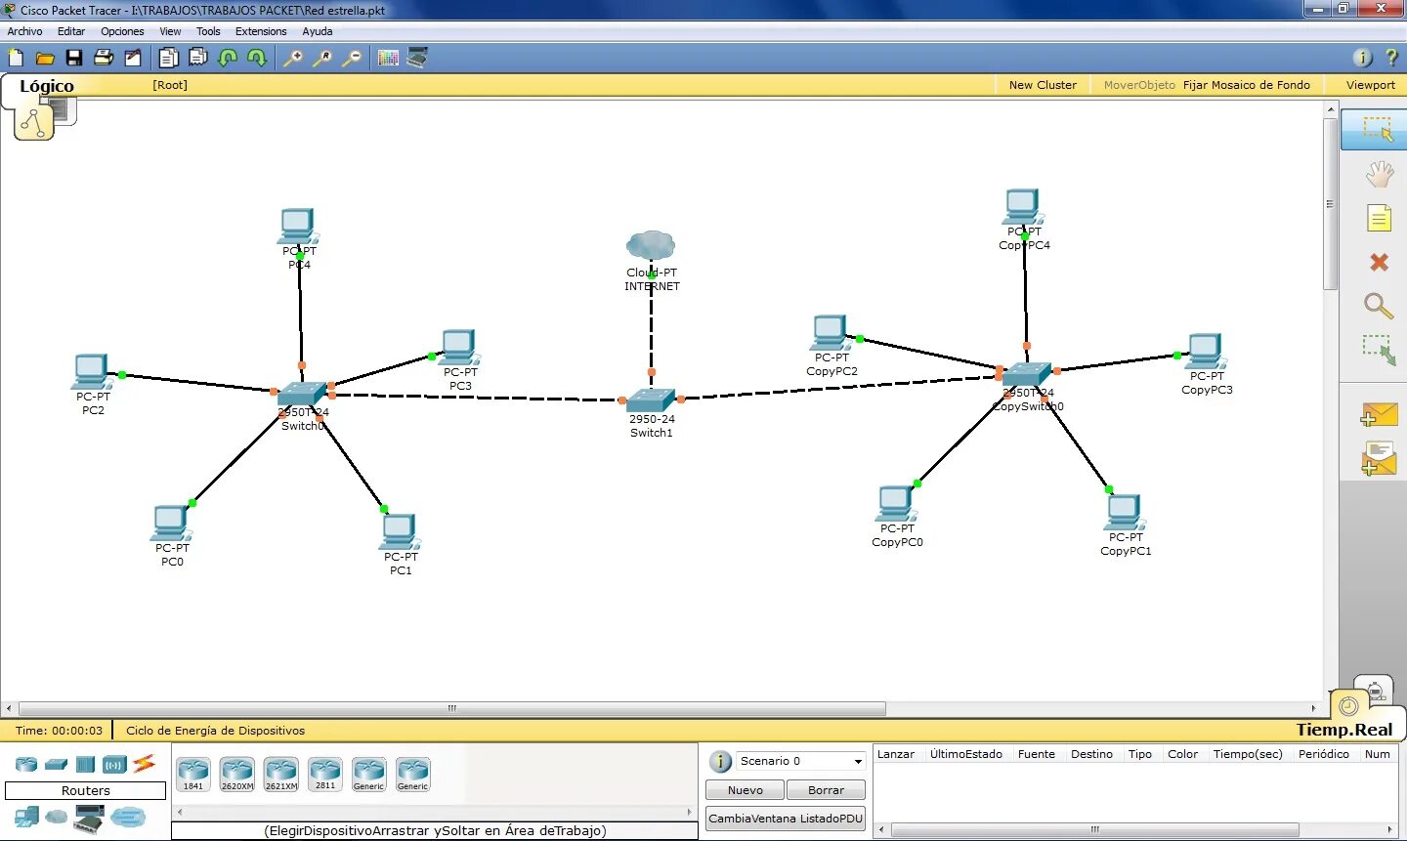Open the Editar menu

(x=71, y=31)
